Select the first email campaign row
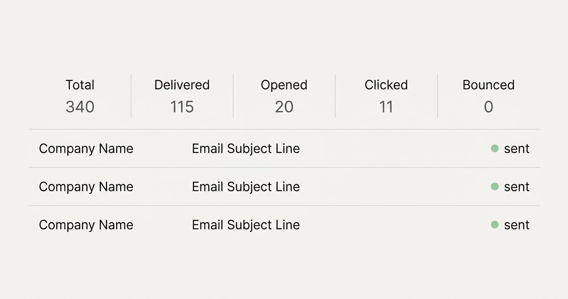The image size is (568, 299). [284, 148]
